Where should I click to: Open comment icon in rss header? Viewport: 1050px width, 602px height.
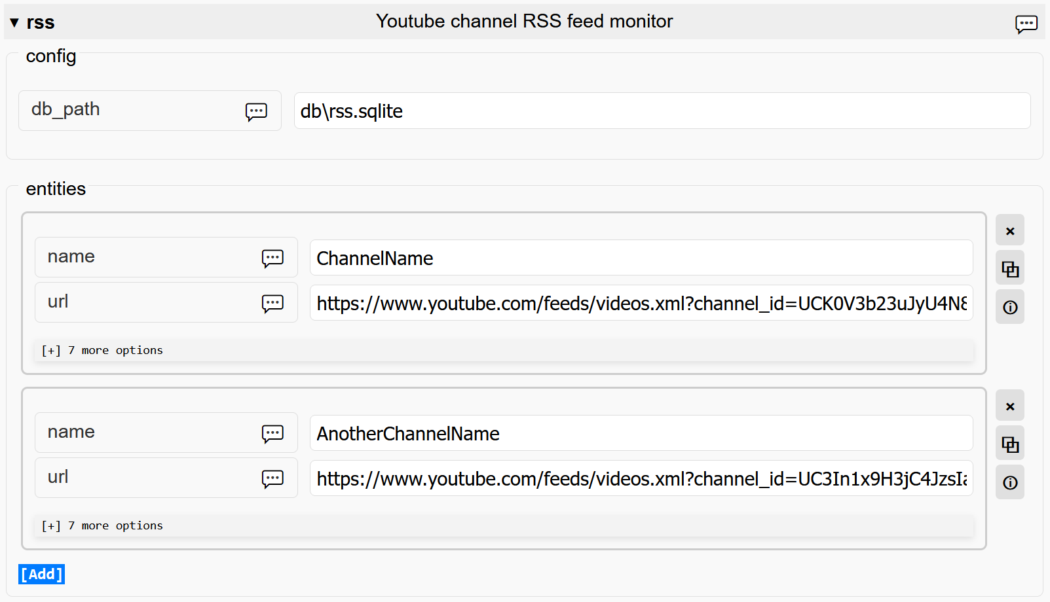pyautogui.click(x=1026, y=24)
